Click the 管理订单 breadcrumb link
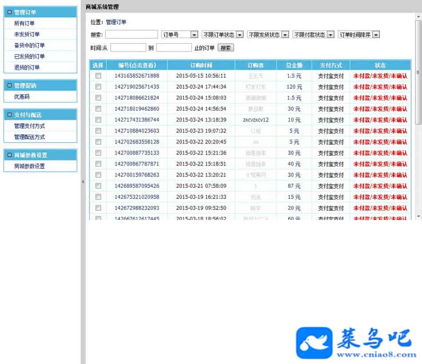 pos(116,22)
